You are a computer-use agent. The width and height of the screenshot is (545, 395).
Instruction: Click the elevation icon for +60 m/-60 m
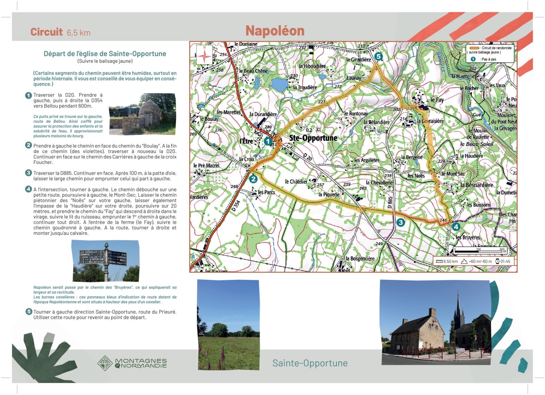[x=464, y=261]
